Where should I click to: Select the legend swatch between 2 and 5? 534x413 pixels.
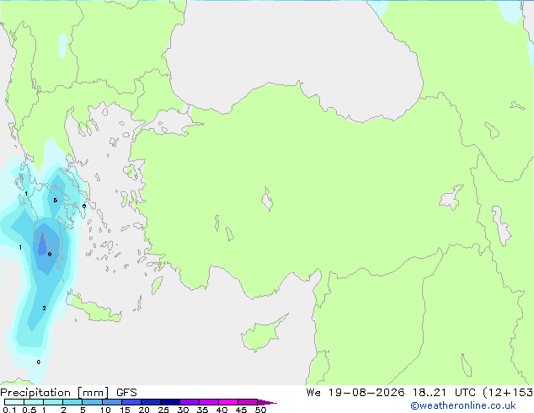click(x=72, y=402)
